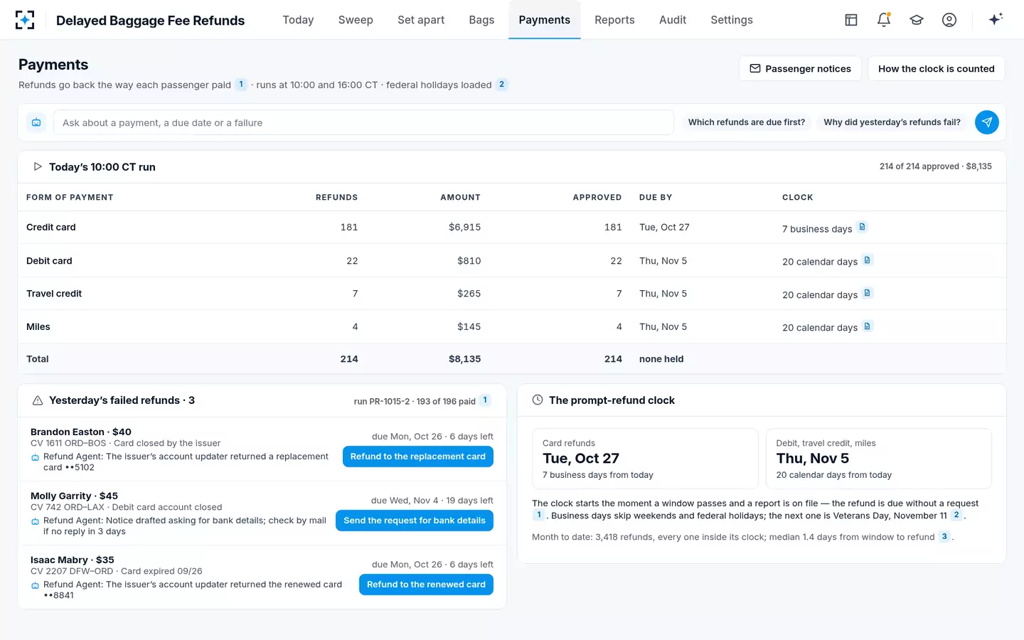Image resolution: width=1024 pixels, height=640 pixels.
Task: Click the '$8,135' total amount cell
Action: pyautogui.click(x=465, y=359)
